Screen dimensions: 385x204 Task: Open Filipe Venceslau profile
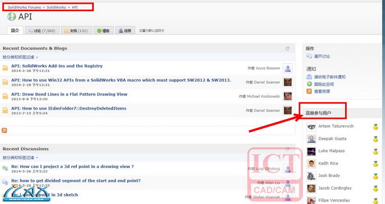pos(334,200)
